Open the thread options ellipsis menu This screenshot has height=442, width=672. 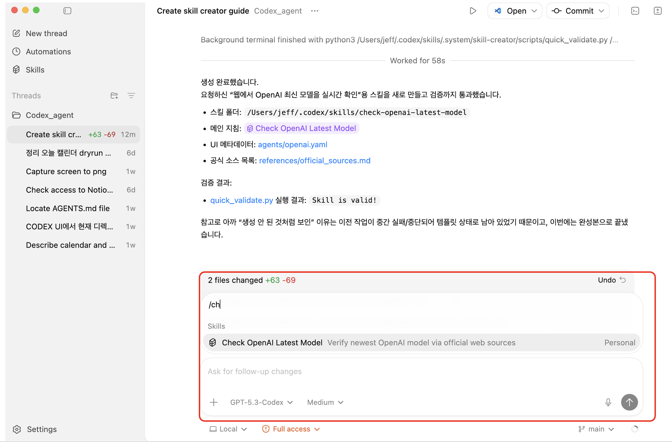[x=315, y=11]
